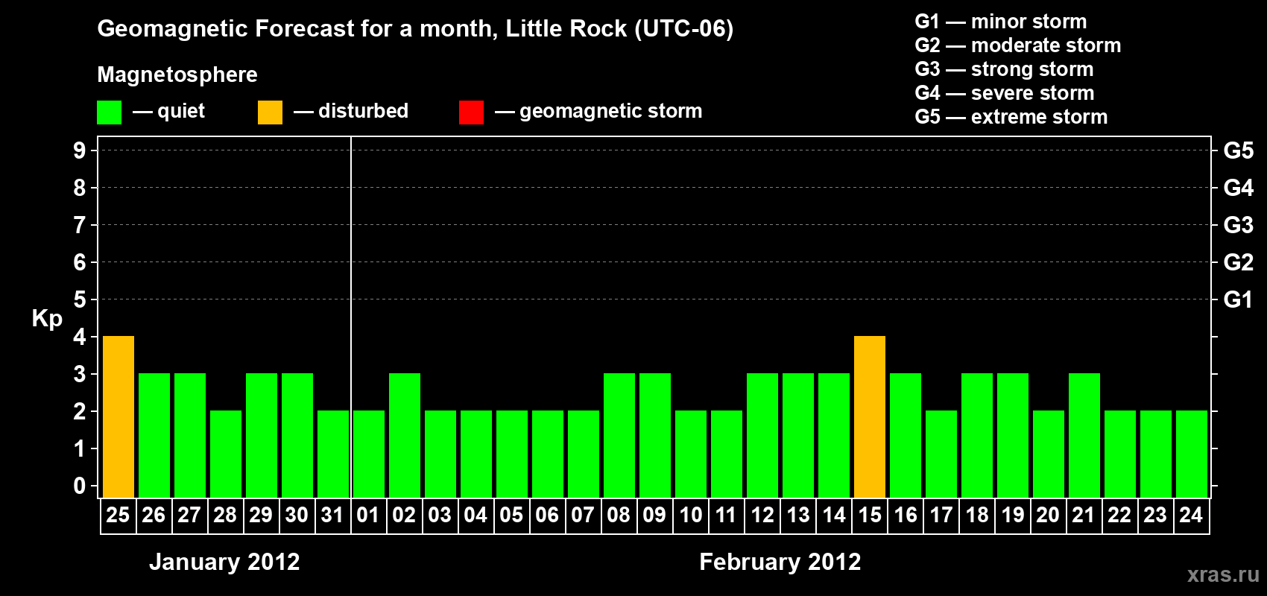
Task: Click the G2 label on right axis
Action: [1239, 262]
